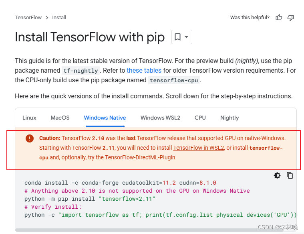
Task: Open the CPU tab
Action: click(x=200, y=118)
